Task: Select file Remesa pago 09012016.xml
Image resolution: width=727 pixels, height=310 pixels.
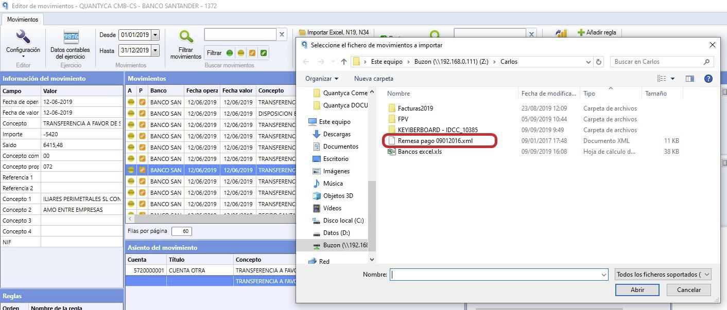Action: coord(435,141)
